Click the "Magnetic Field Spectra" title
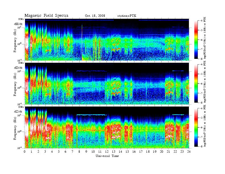 point(46,16)
